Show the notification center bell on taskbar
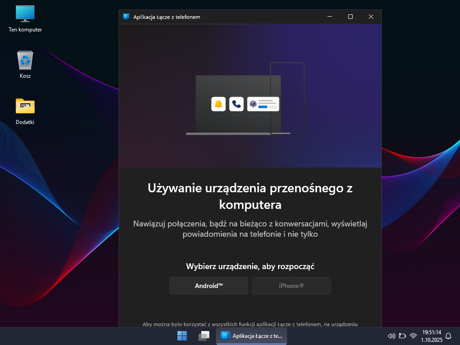The image size is (460, 345). (x=448, y=336)
